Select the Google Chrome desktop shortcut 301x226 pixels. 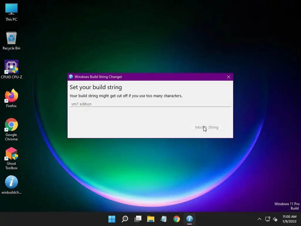[x=11, y=129]
